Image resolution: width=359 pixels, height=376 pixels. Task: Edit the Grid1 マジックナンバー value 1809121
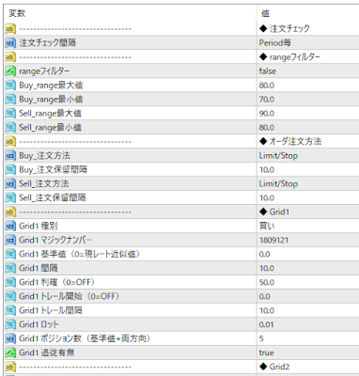coord(273,240)
